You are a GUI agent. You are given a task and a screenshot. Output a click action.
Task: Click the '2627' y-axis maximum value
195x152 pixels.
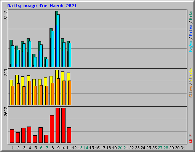coord(6,111)
